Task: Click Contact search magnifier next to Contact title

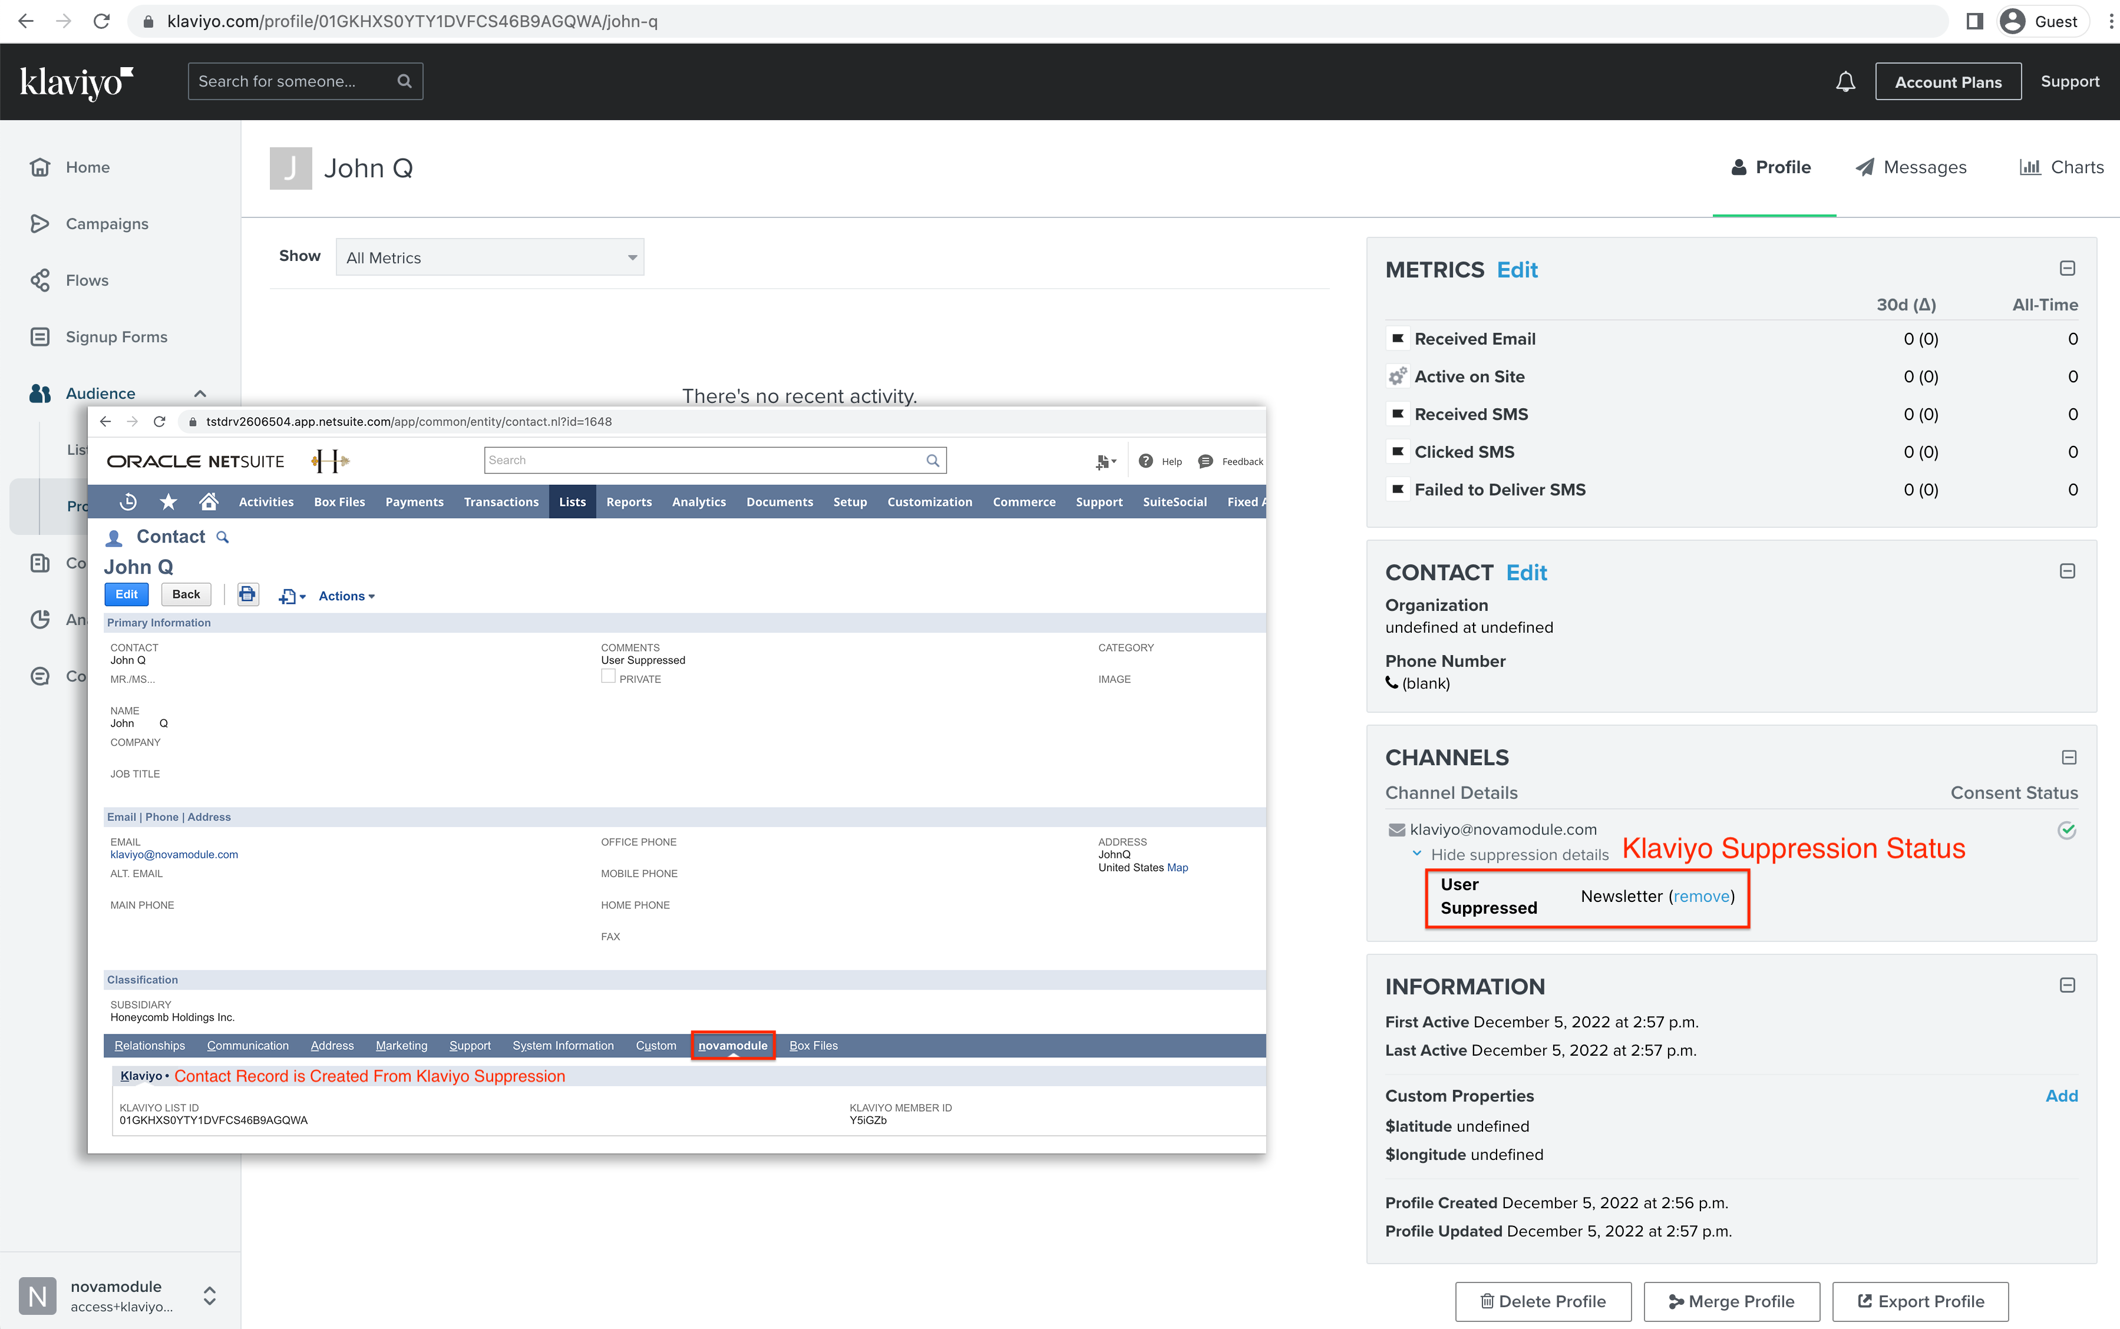Action: click(x=222, y=537)
